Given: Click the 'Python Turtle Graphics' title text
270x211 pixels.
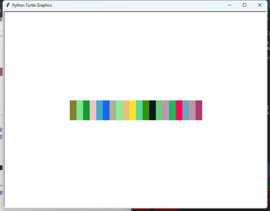Looking at the screenshot, I should click(32, 5).
